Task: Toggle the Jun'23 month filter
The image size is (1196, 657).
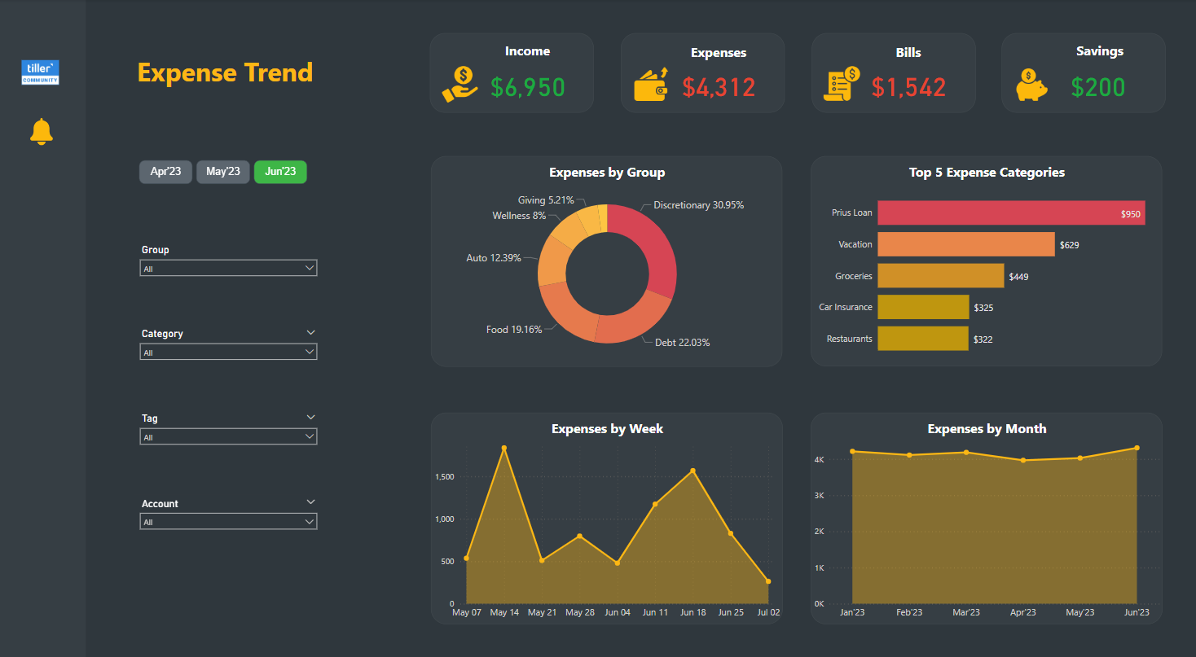Action: tap(280, 172)
